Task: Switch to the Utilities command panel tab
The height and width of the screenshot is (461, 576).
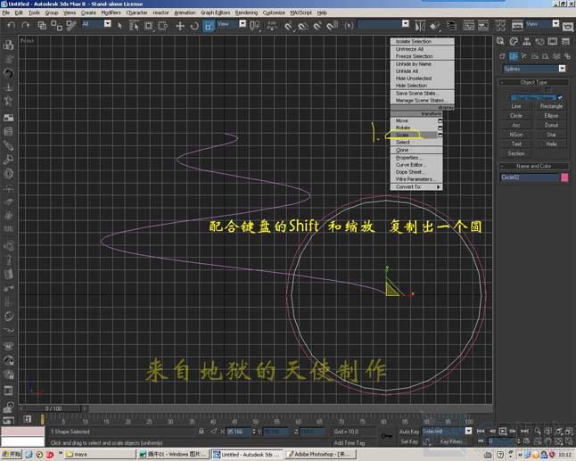Action: [565, 41]
